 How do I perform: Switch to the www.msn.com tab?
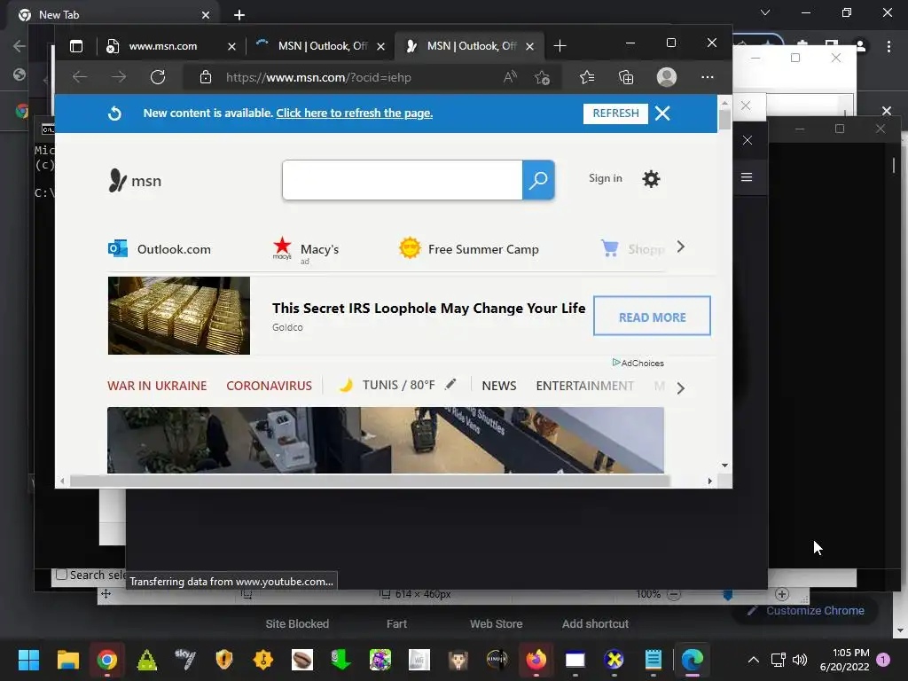point(162,46)
